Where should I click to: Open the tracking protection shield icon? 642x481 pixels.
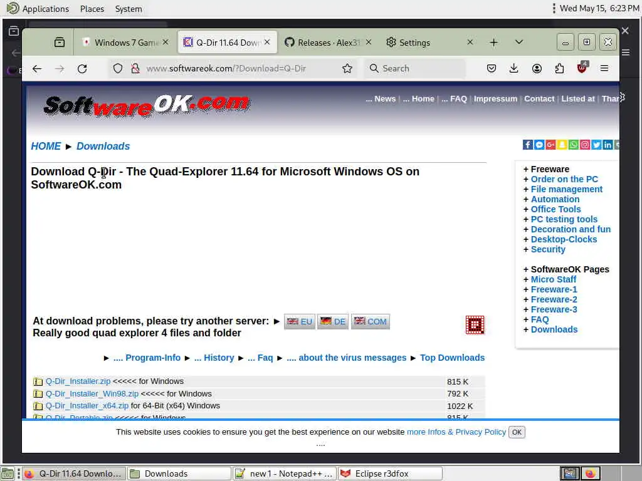click(x=118, y=68)
